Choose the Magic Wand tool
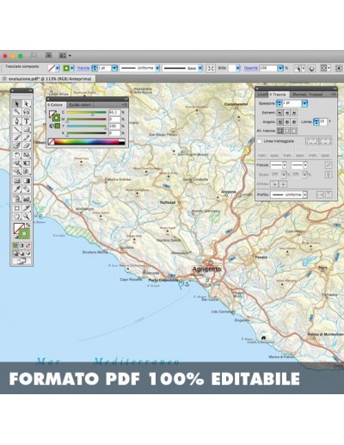Screen dimensions: 344x445 (x=17, y=112)
